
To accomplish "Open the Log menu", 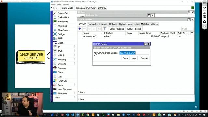I will coord(59,77).
